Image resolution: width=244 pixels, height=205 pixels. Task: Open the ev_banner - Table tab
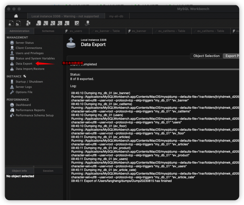pyautogui.click(x=108, y=31)
